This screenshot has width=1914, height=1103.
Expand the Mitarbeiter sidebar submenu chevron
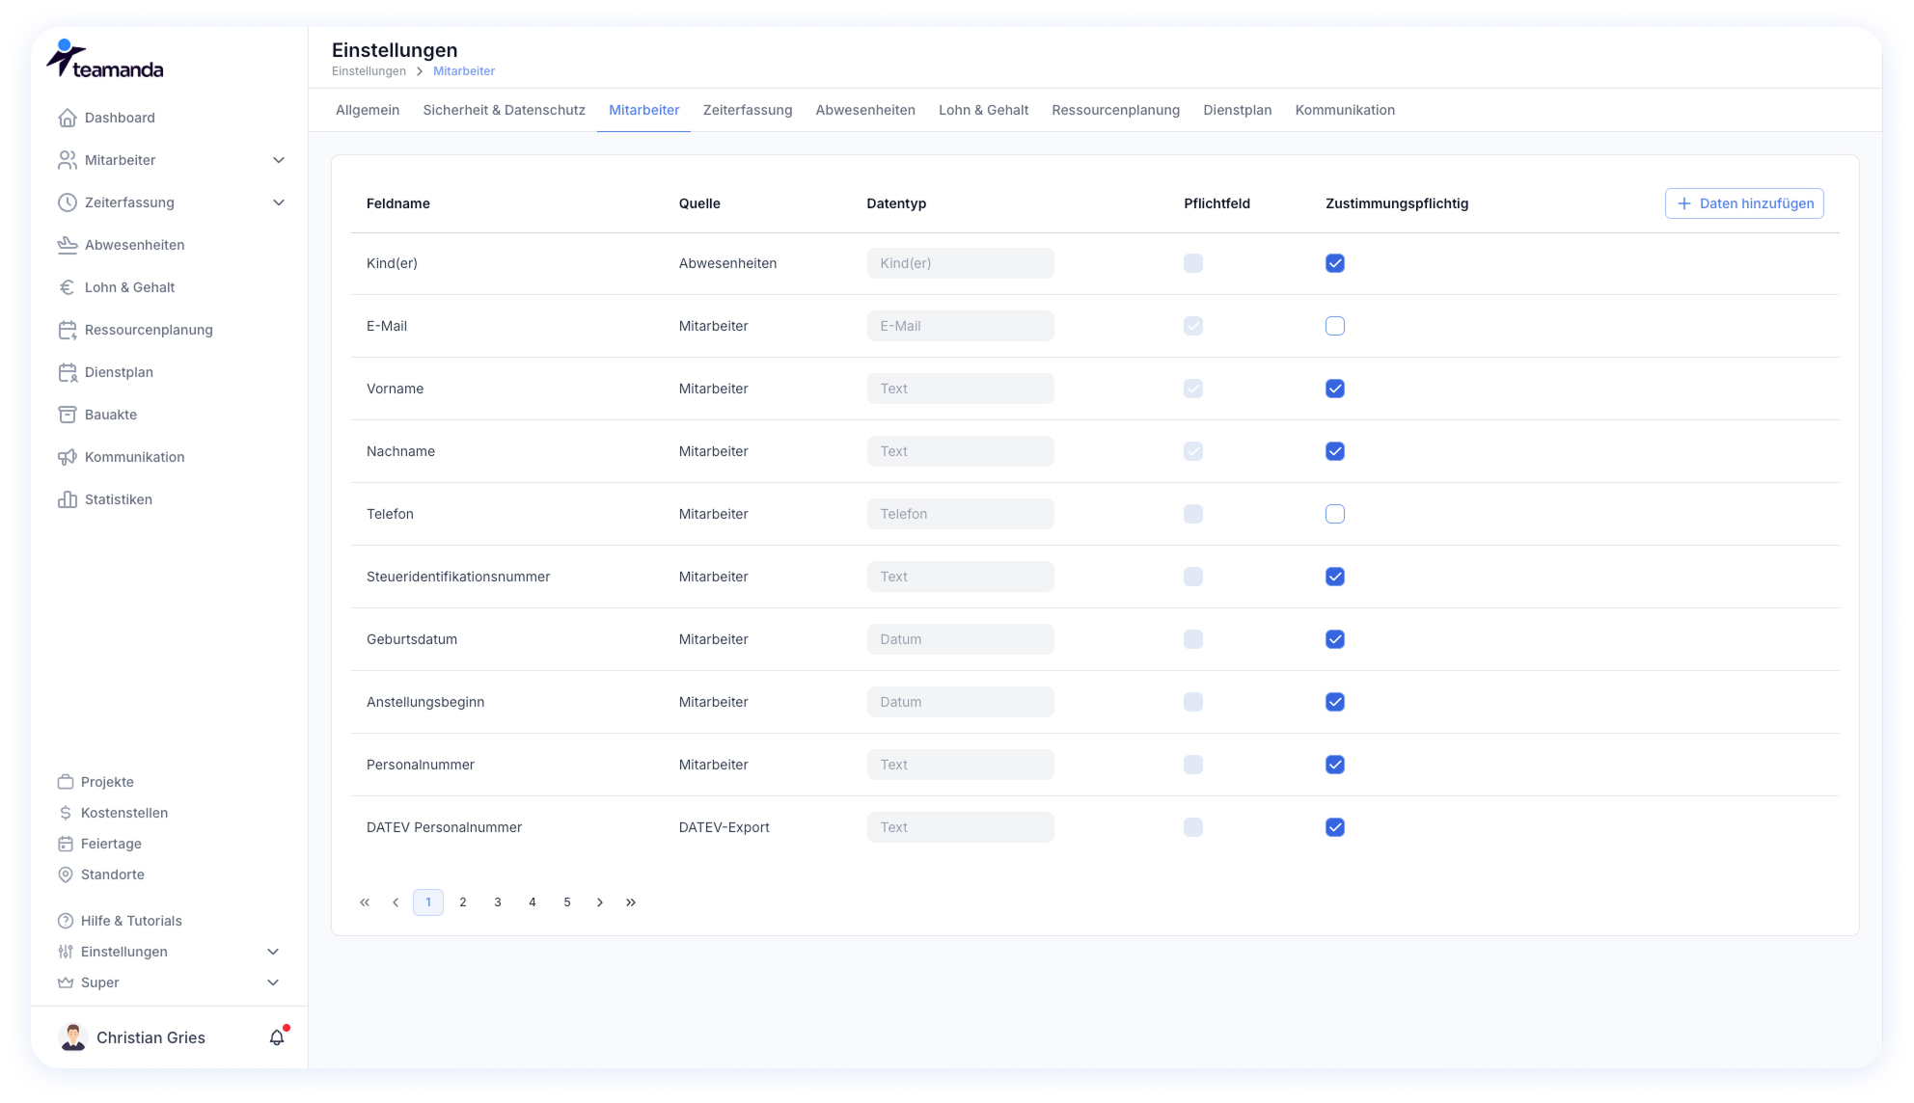click(x=279, y=160)
